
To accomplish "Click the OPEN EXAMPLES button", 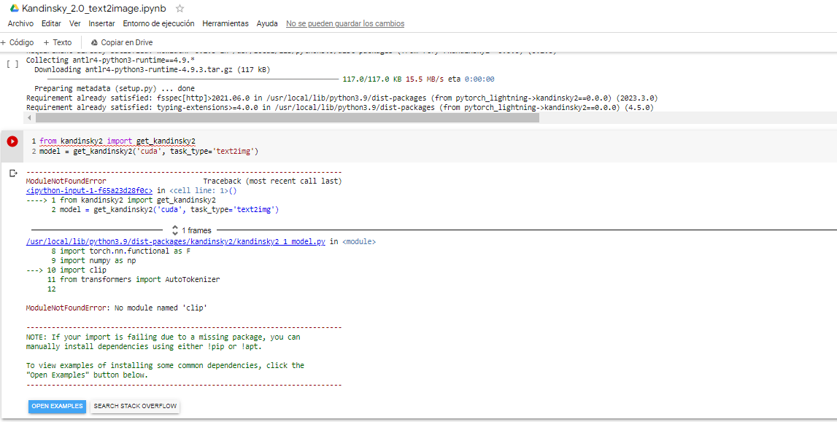I will pos(57,407).
